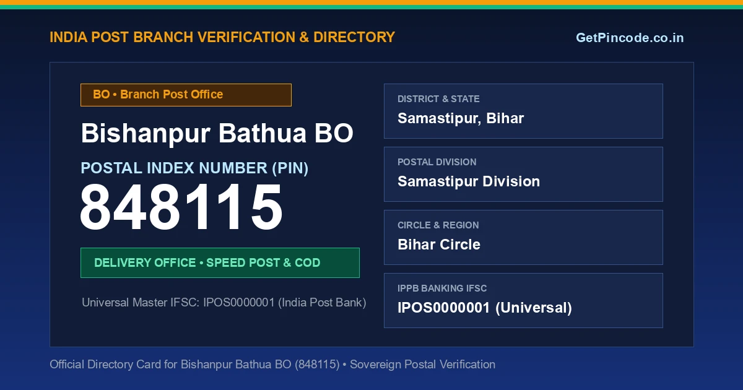The image size is (743, 390).
Task: Click the Samastipur, Bihar value
Action: point(461,118)
